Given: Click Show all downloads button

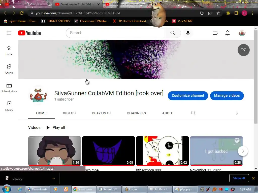Looking at the screenshot, I should 239,178.
